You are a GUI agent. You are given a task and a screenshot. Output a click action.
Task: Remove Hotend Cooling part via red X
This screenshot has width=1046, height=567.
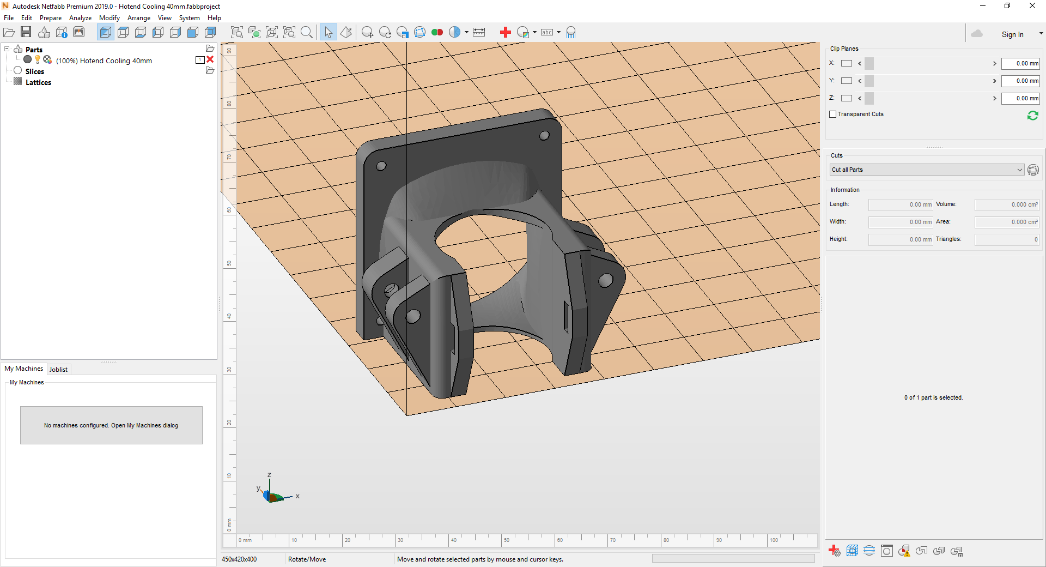click(210, 59)
